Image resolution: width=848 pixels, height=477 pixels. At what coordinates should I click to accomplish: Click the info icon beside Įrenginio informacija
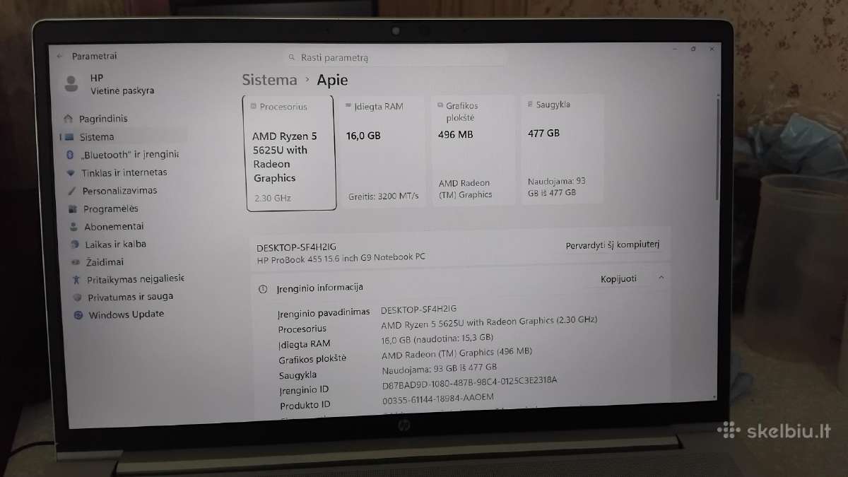pos(263,289)
